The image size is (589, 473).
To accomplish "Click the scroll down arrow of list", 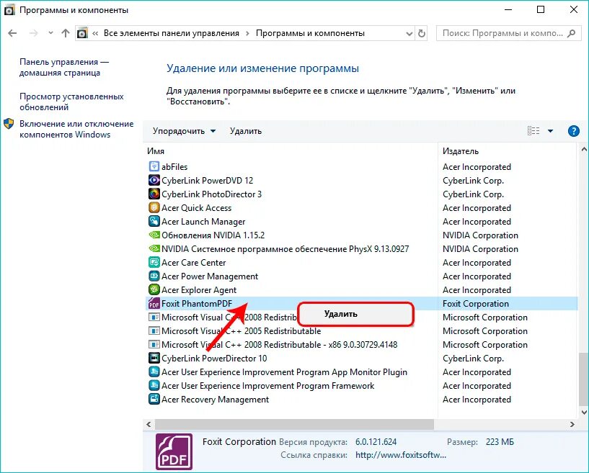I will pos(584,413).
